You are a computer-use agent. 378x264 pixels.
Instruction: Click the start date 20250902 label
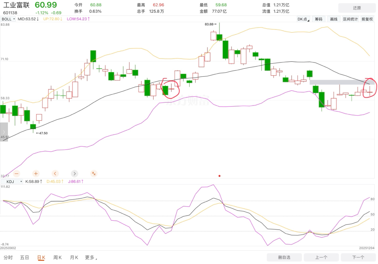coord(8,248)
